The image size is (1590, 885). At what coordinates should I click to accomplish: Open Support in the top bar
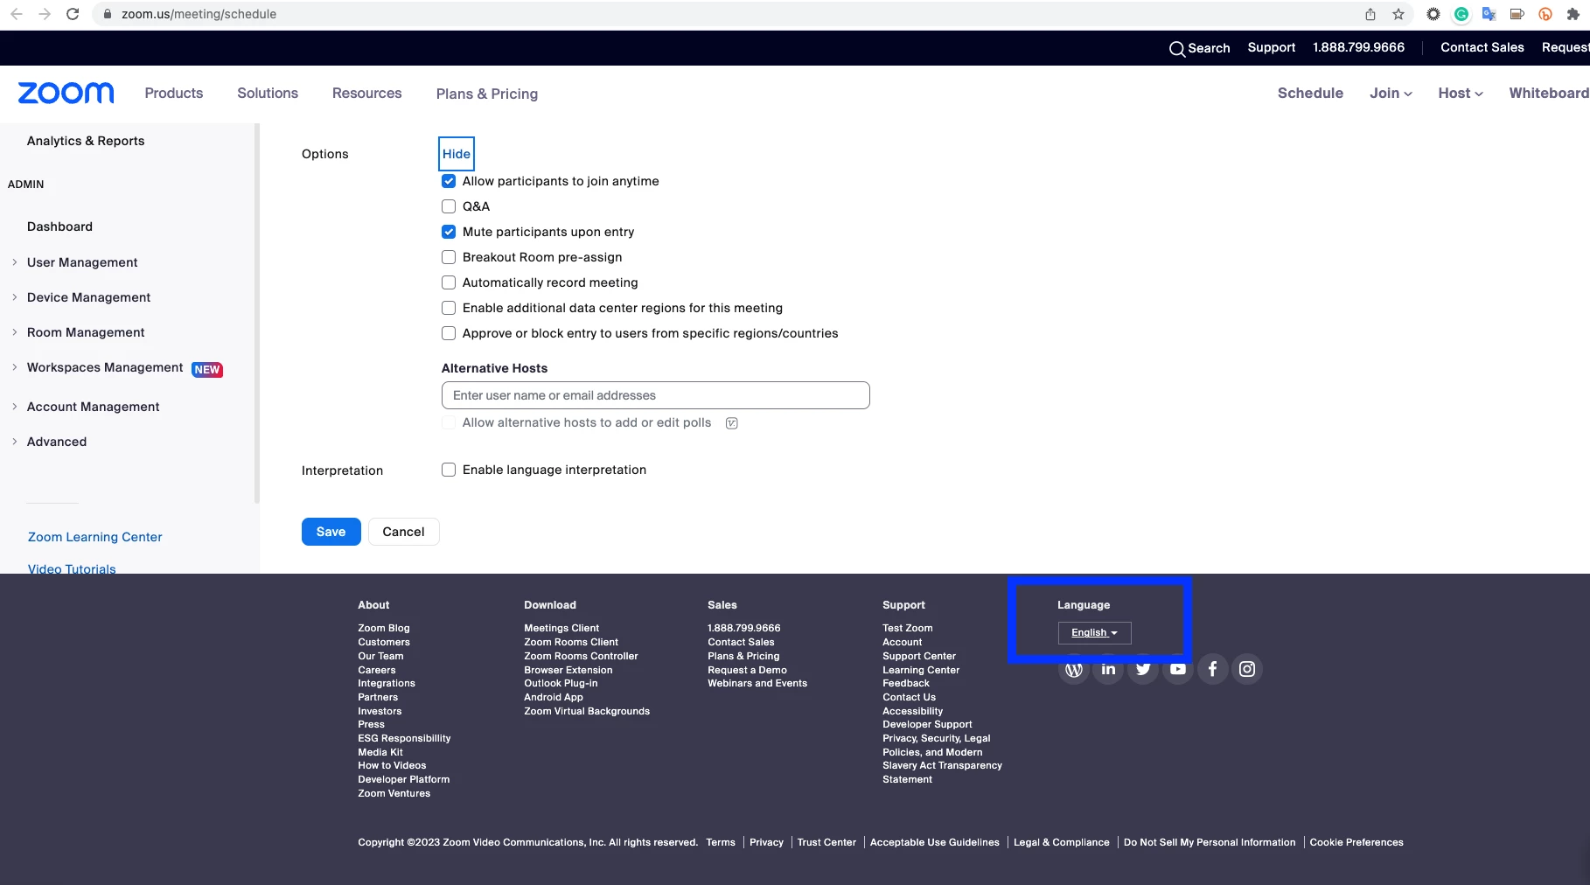tap(1271, 47)
